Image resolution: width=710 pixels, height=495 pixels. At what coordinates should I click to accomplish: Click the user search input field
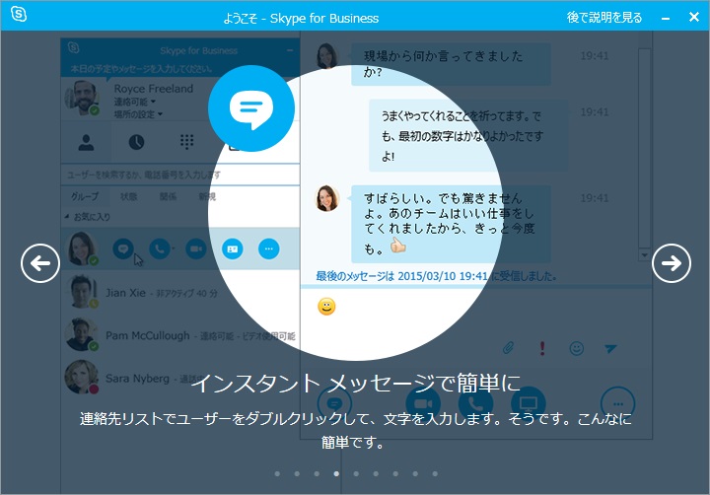coord(179,175)
